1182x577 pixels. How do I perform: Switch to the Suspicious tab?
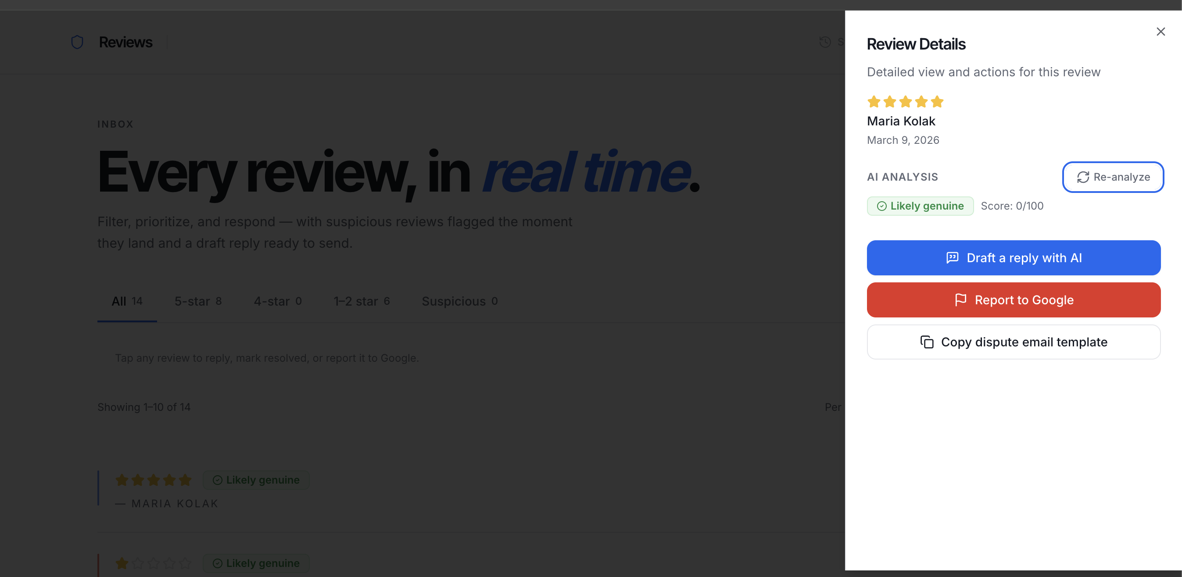(x=459, y=301)
